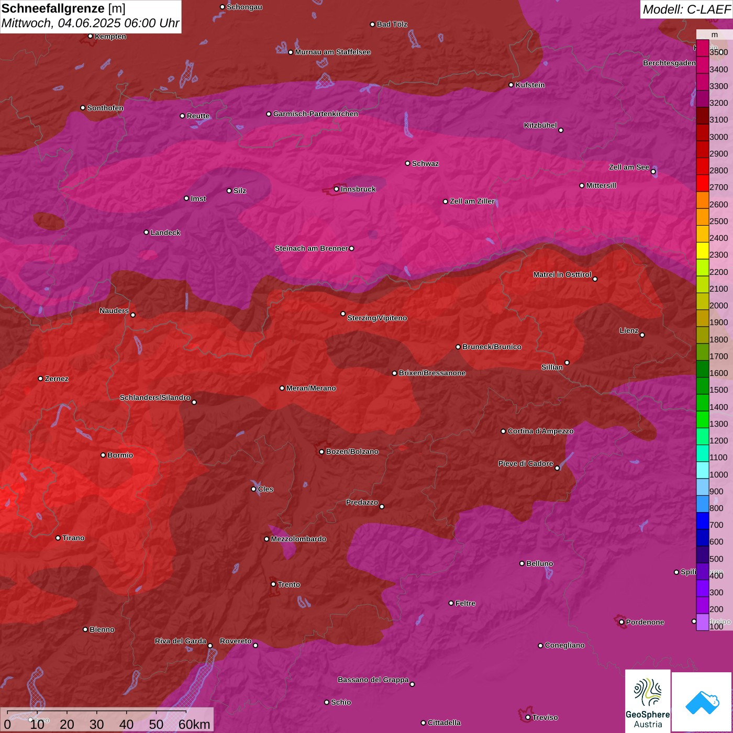Image resolution: width=733 pixels, height=733 pixels.
Task: Click the Bruneck/Brunico label
Action: [492, 347]
